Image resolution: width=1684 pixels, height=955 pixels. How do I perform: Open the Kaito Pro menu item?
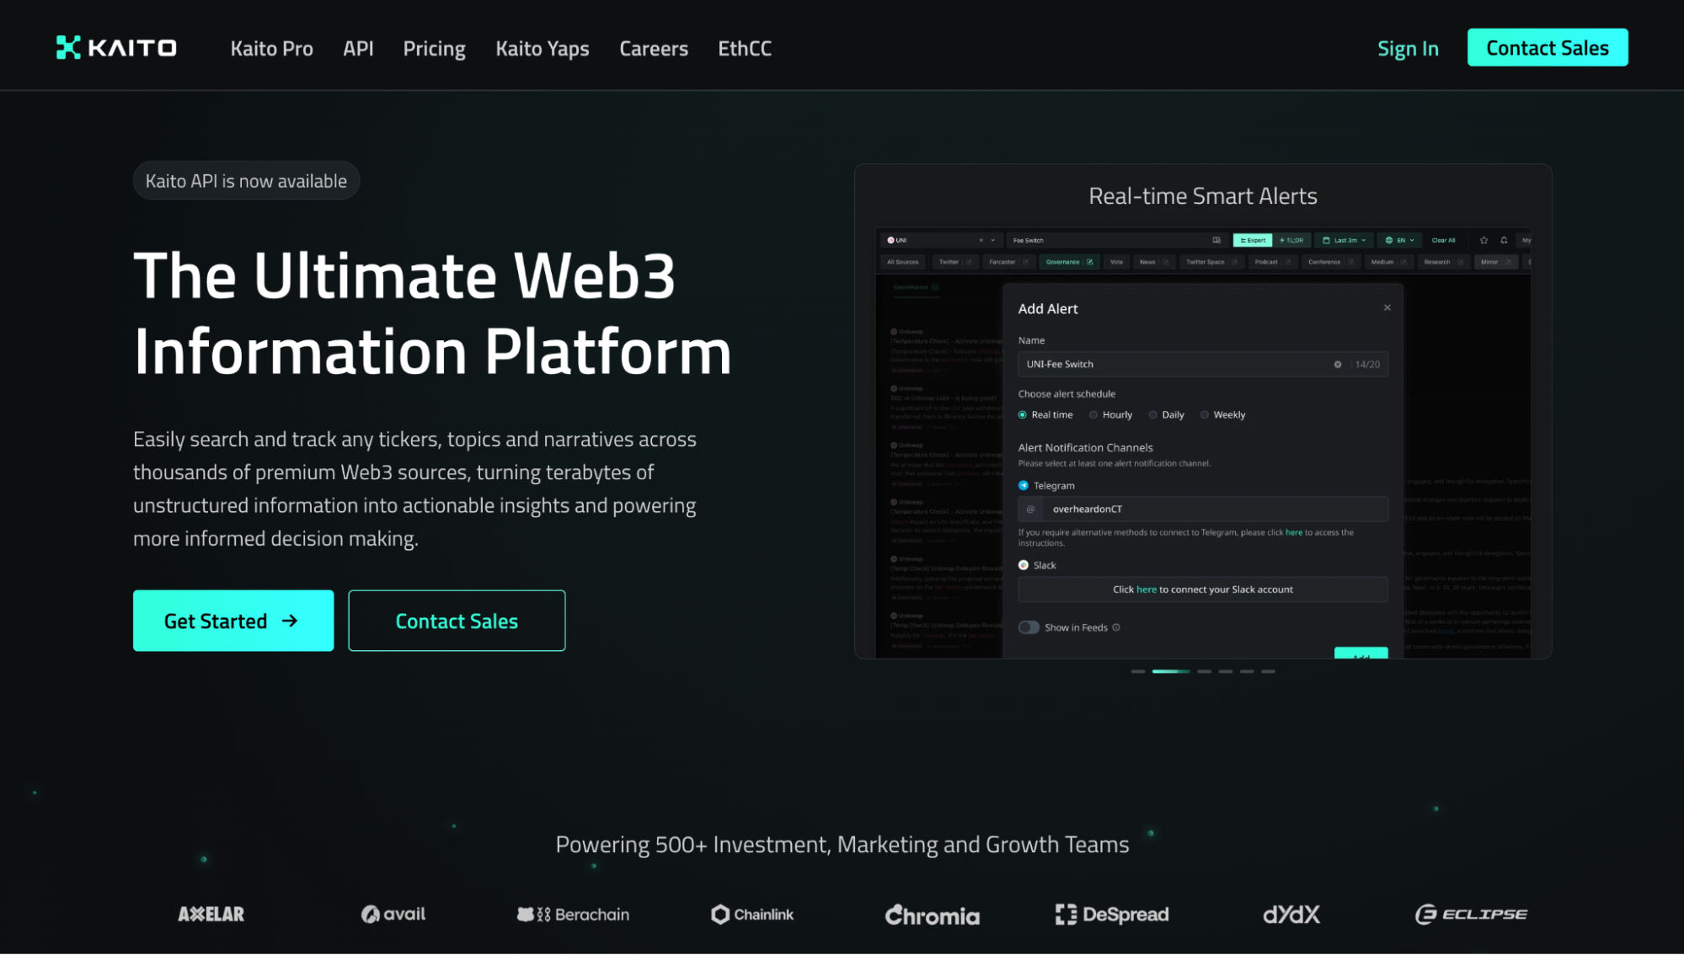click(x=271, y=49)
